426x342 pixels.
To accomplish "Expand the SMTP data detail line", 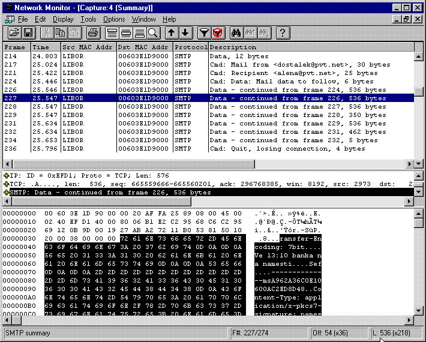I will tap(7, 193).
